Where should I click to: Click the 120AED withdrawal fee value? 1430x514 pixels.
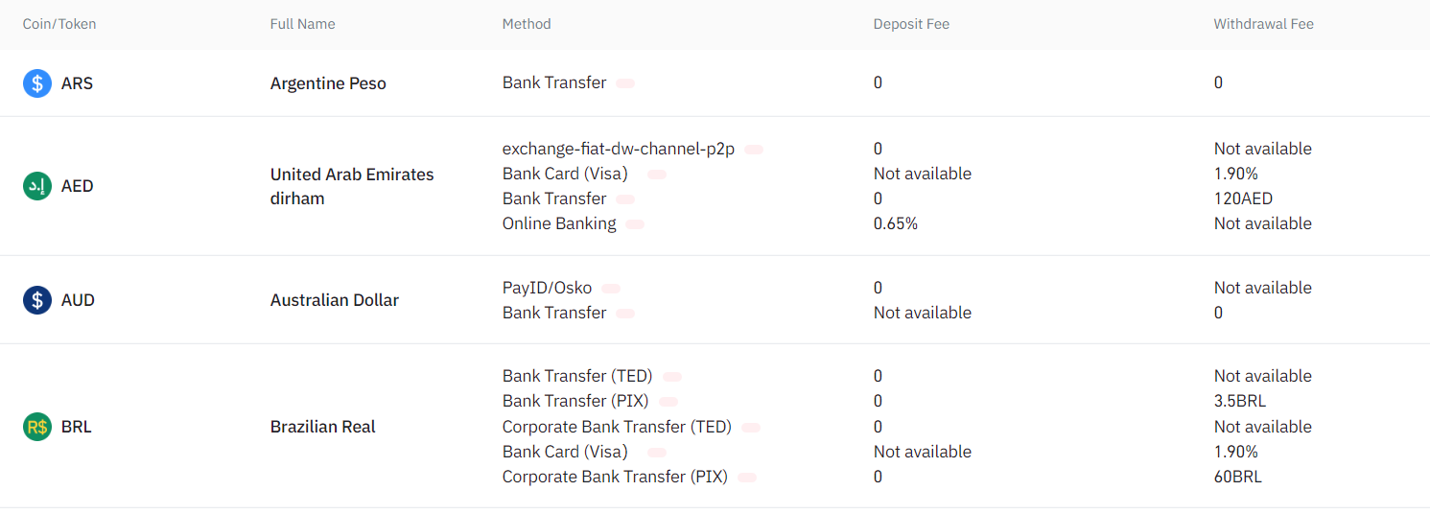(x=1244, y=199)
